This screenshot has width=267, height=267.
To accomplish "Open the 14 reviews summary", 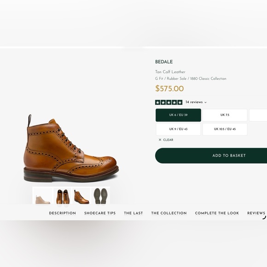I will coord(194,102).
